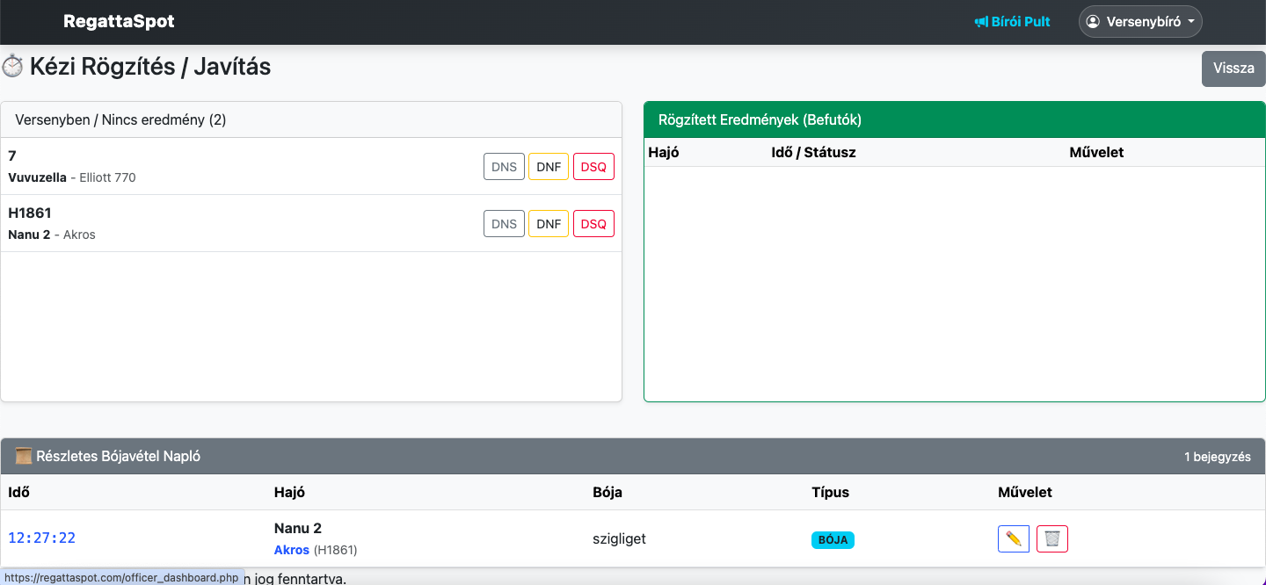Image resolution: width=1266 pixels, height=585 pixels.
Task: Open the Versenybíró user dropdown
Action: (x=1139, y=22)
